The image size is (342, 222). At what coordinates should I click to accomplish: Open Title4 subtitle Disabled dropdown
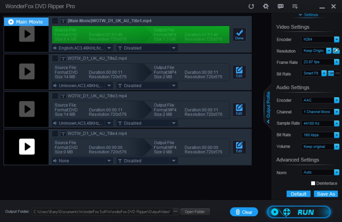click(x=147, y=161)
